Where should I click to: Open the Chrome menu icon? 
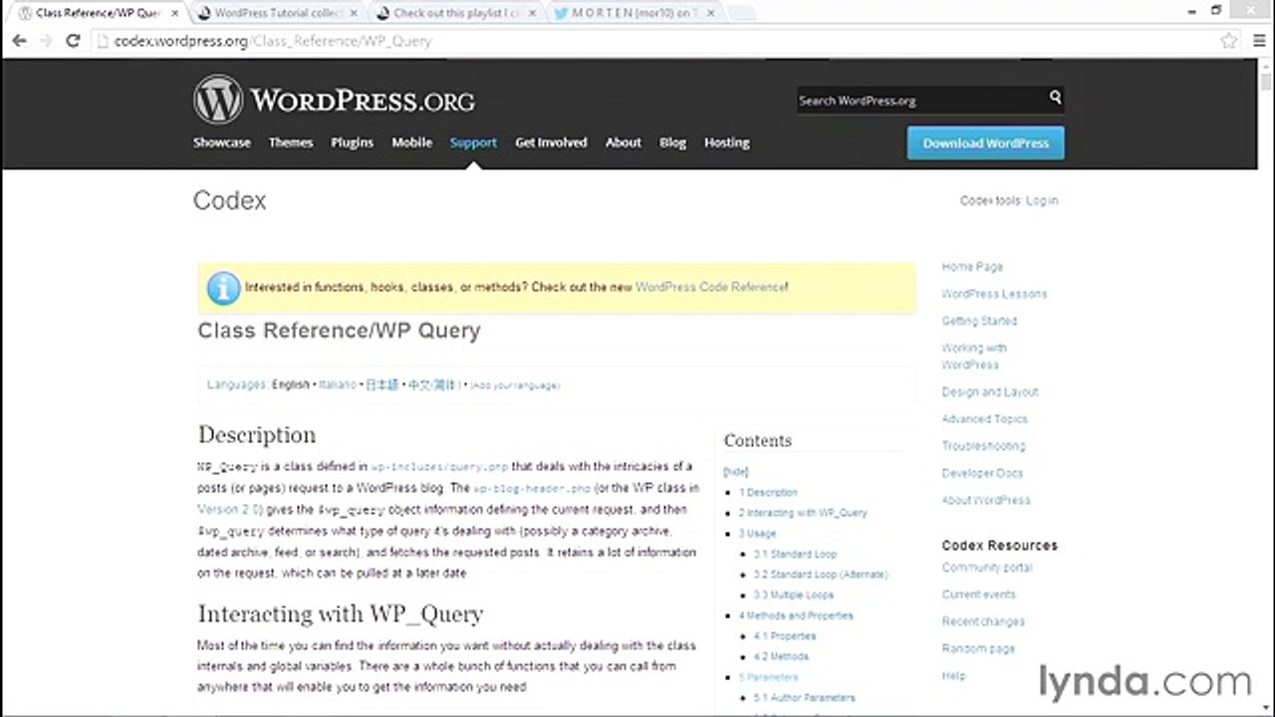[x=1257, y=41]
